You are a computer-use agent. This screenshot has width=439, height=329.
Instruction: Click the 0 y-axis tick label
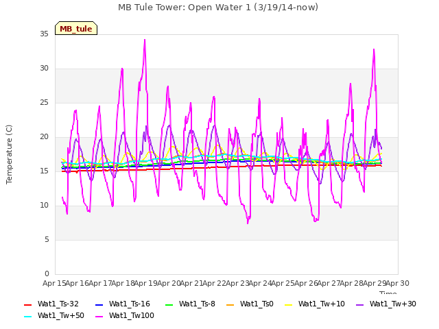[47, 274]
